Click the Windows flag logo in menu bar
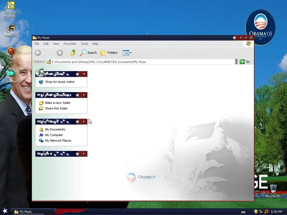Viewport: 287px width, 215px height. click(x=248, y=44)
